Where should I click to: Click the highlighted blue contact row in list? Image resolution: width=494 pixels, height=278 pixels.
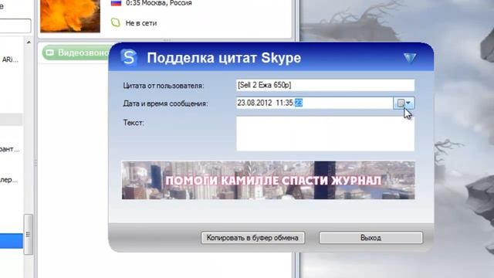pos(12,241)
